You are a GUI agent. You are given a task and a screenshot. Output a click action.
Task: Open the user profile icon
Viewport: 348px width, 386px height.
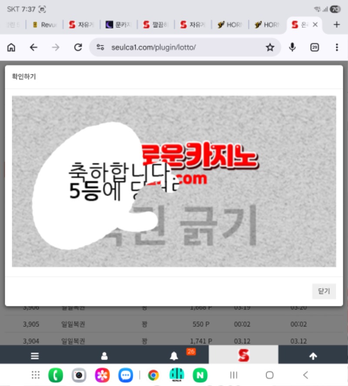pos(104,356)
